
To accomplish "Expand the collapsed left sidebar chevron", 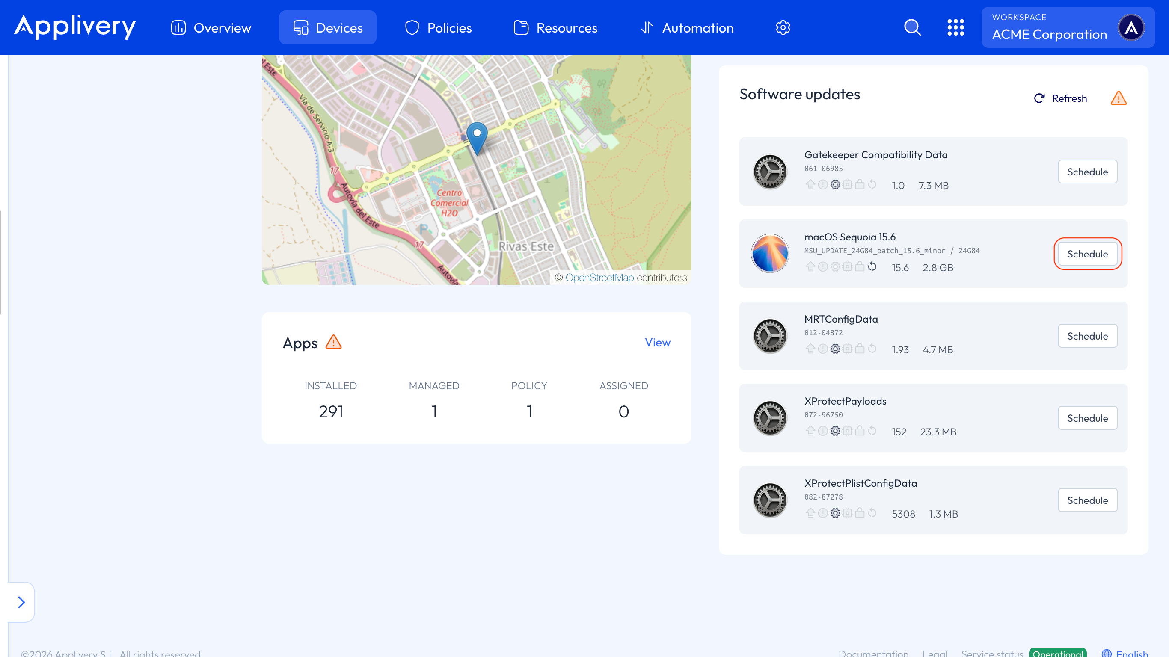I will coord(21,602).
